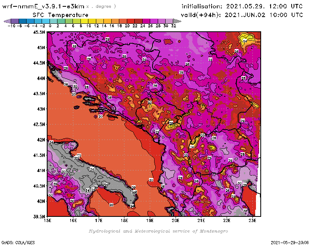Click the '41N' latitude label
The width and height of the screenshot is (317, 245).
click(x=41, y=170)
